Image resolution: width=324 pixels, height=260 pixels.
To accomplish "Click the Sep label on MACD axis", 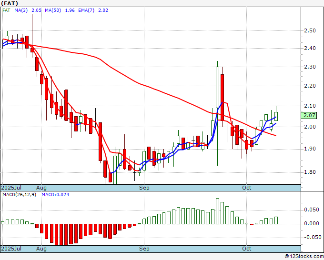I will [144, 249].
